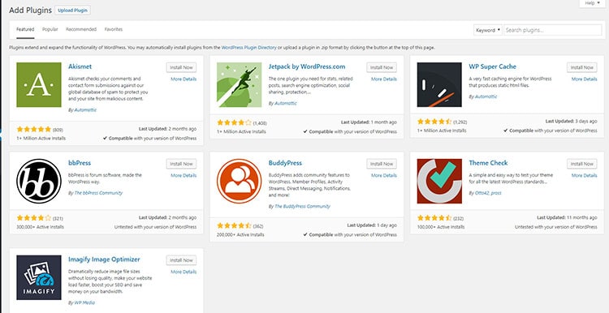The height and width of the screenshot is (313, 609).
Task: View More Details for Jetpack
Action: (x=384, y=79)
